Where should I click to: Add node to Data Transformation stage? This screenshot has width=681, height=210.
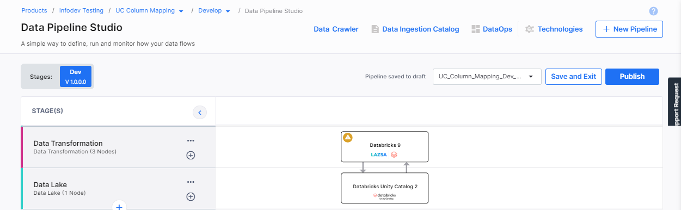(x=191, y=155)
